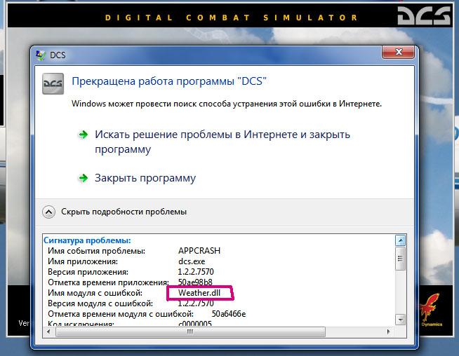Collapse details via the chevron circle button
This screenshot has height=356, width=459.
point(48,212)
